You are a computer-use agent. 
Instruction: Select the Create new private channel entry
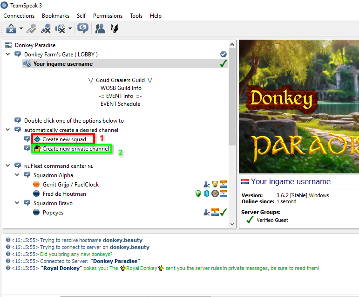[x=75, y=149]
